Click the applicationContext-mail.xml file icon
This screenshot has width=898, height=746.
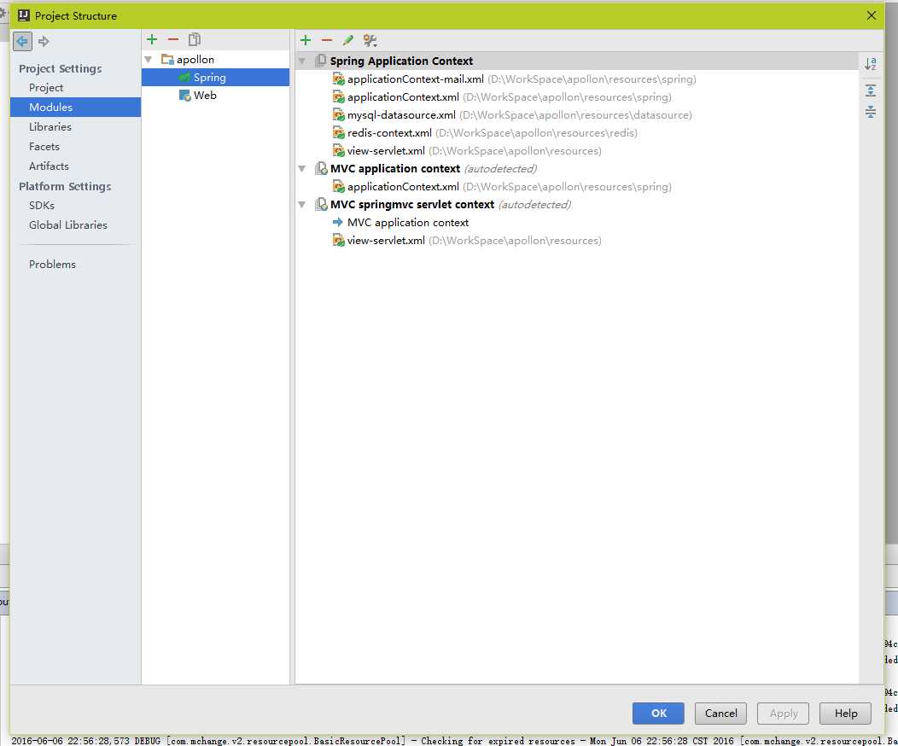[339, 79]
